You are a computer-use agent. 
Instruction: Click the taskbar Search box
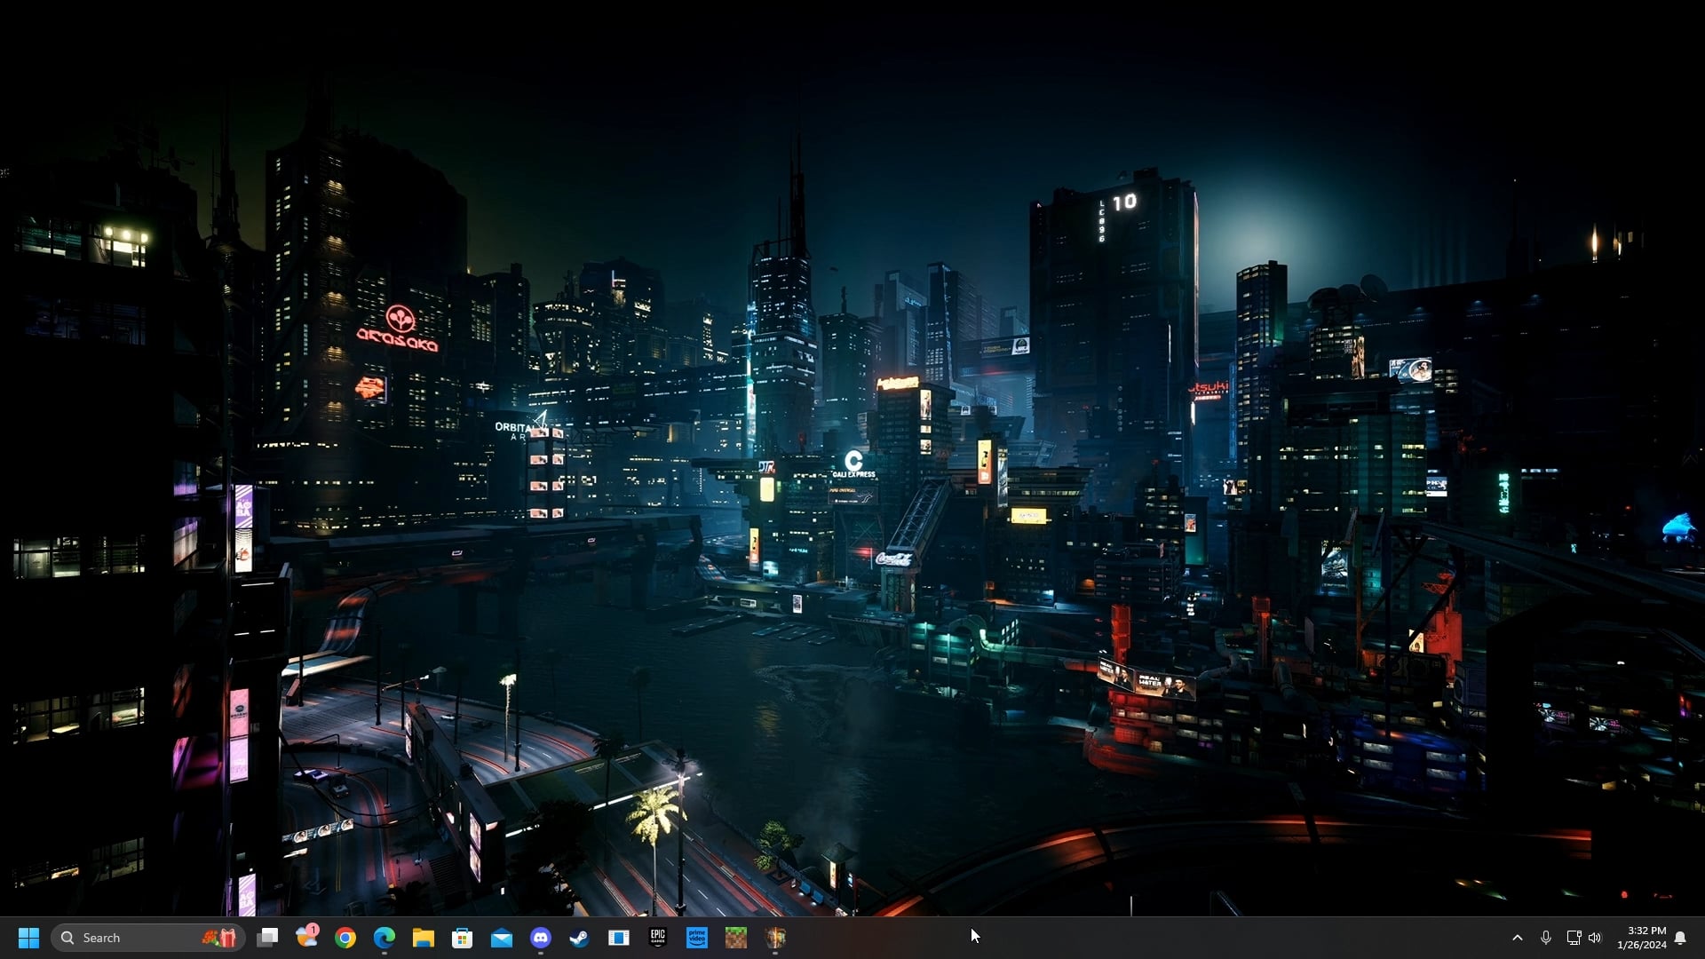click(147, 938)
